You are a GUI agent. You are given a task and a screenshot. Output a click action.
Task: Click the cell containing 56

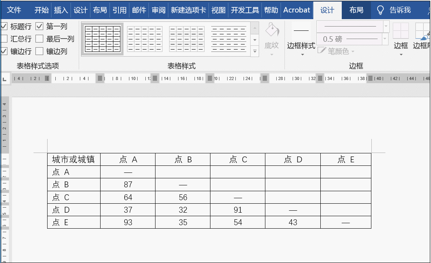(183, 197)
